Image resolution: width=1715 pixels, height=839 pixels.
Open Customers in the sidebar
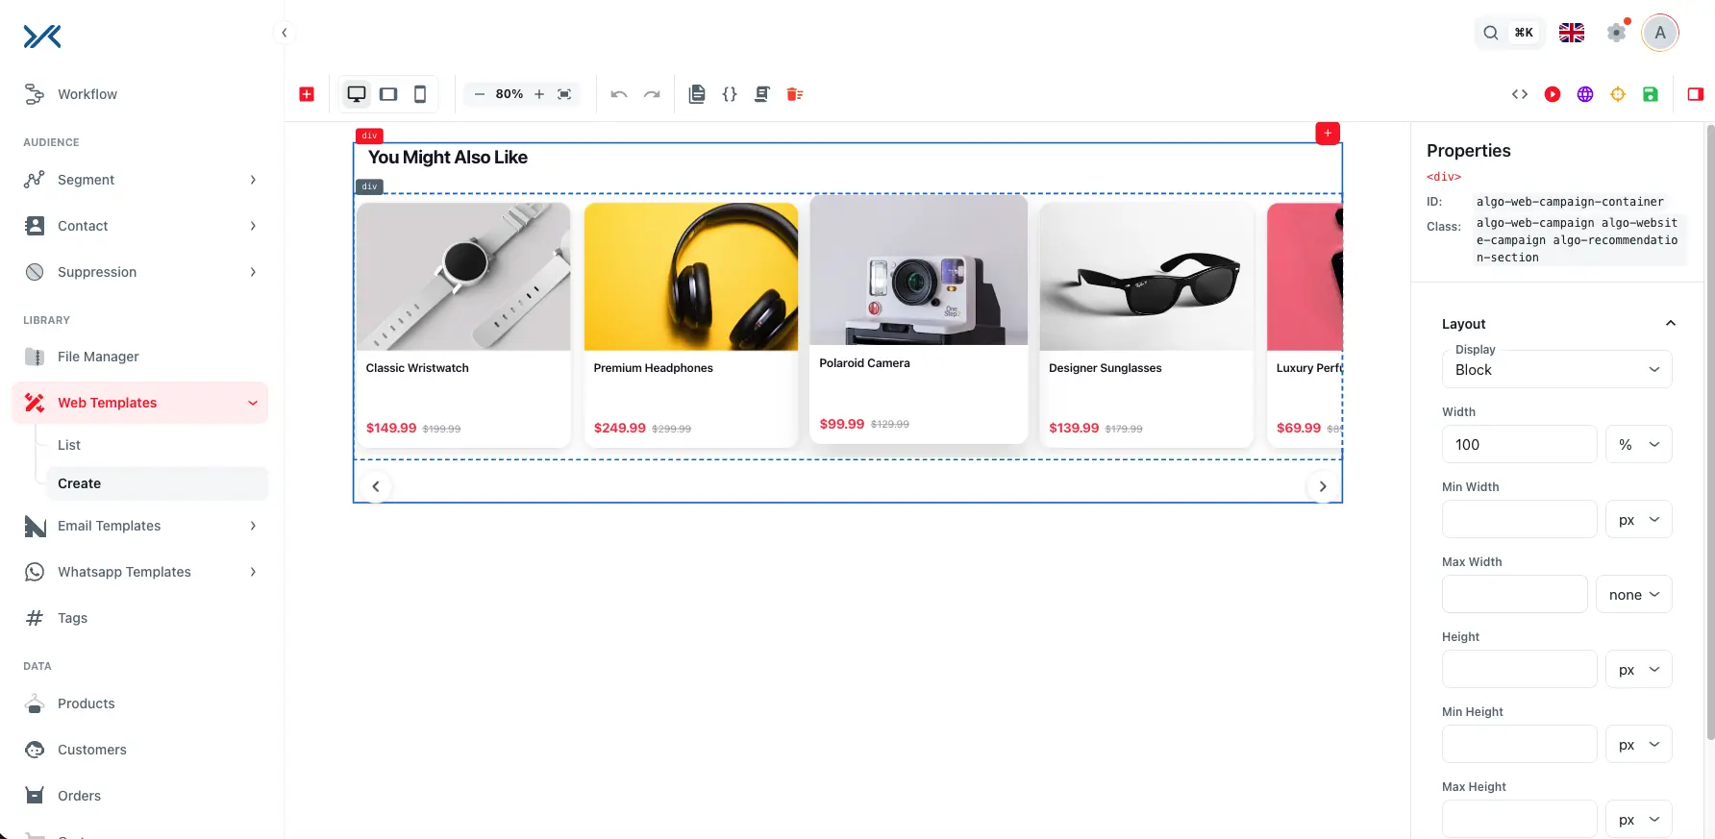coord(141,750)
